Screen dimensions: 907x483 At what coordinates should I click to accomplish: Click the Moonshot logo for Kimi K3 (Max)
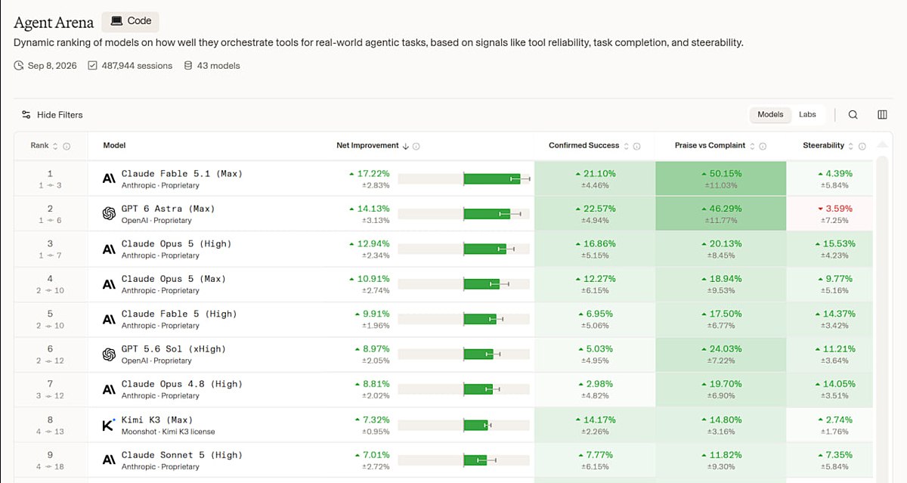(109, 426)
